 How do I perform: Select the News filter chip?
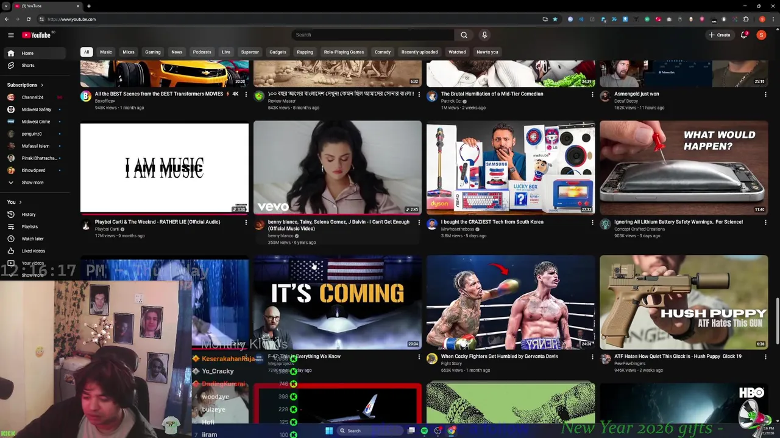click(x=177, y=52)
